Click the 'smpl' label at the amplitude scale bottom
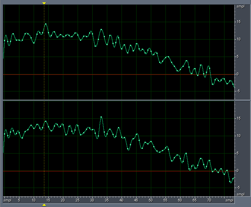251x207 pixels. pyautogui.click(x=241, y=194)
